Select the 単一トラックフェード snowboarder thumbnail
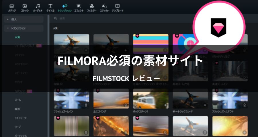The height and width of the screenshot is (137, 258). pyautogui.click(x=190, y=99)
